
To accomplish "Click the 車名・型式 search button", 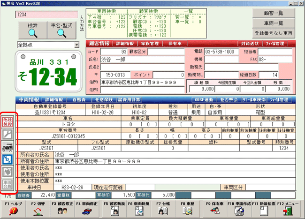I will pos(61,30).
